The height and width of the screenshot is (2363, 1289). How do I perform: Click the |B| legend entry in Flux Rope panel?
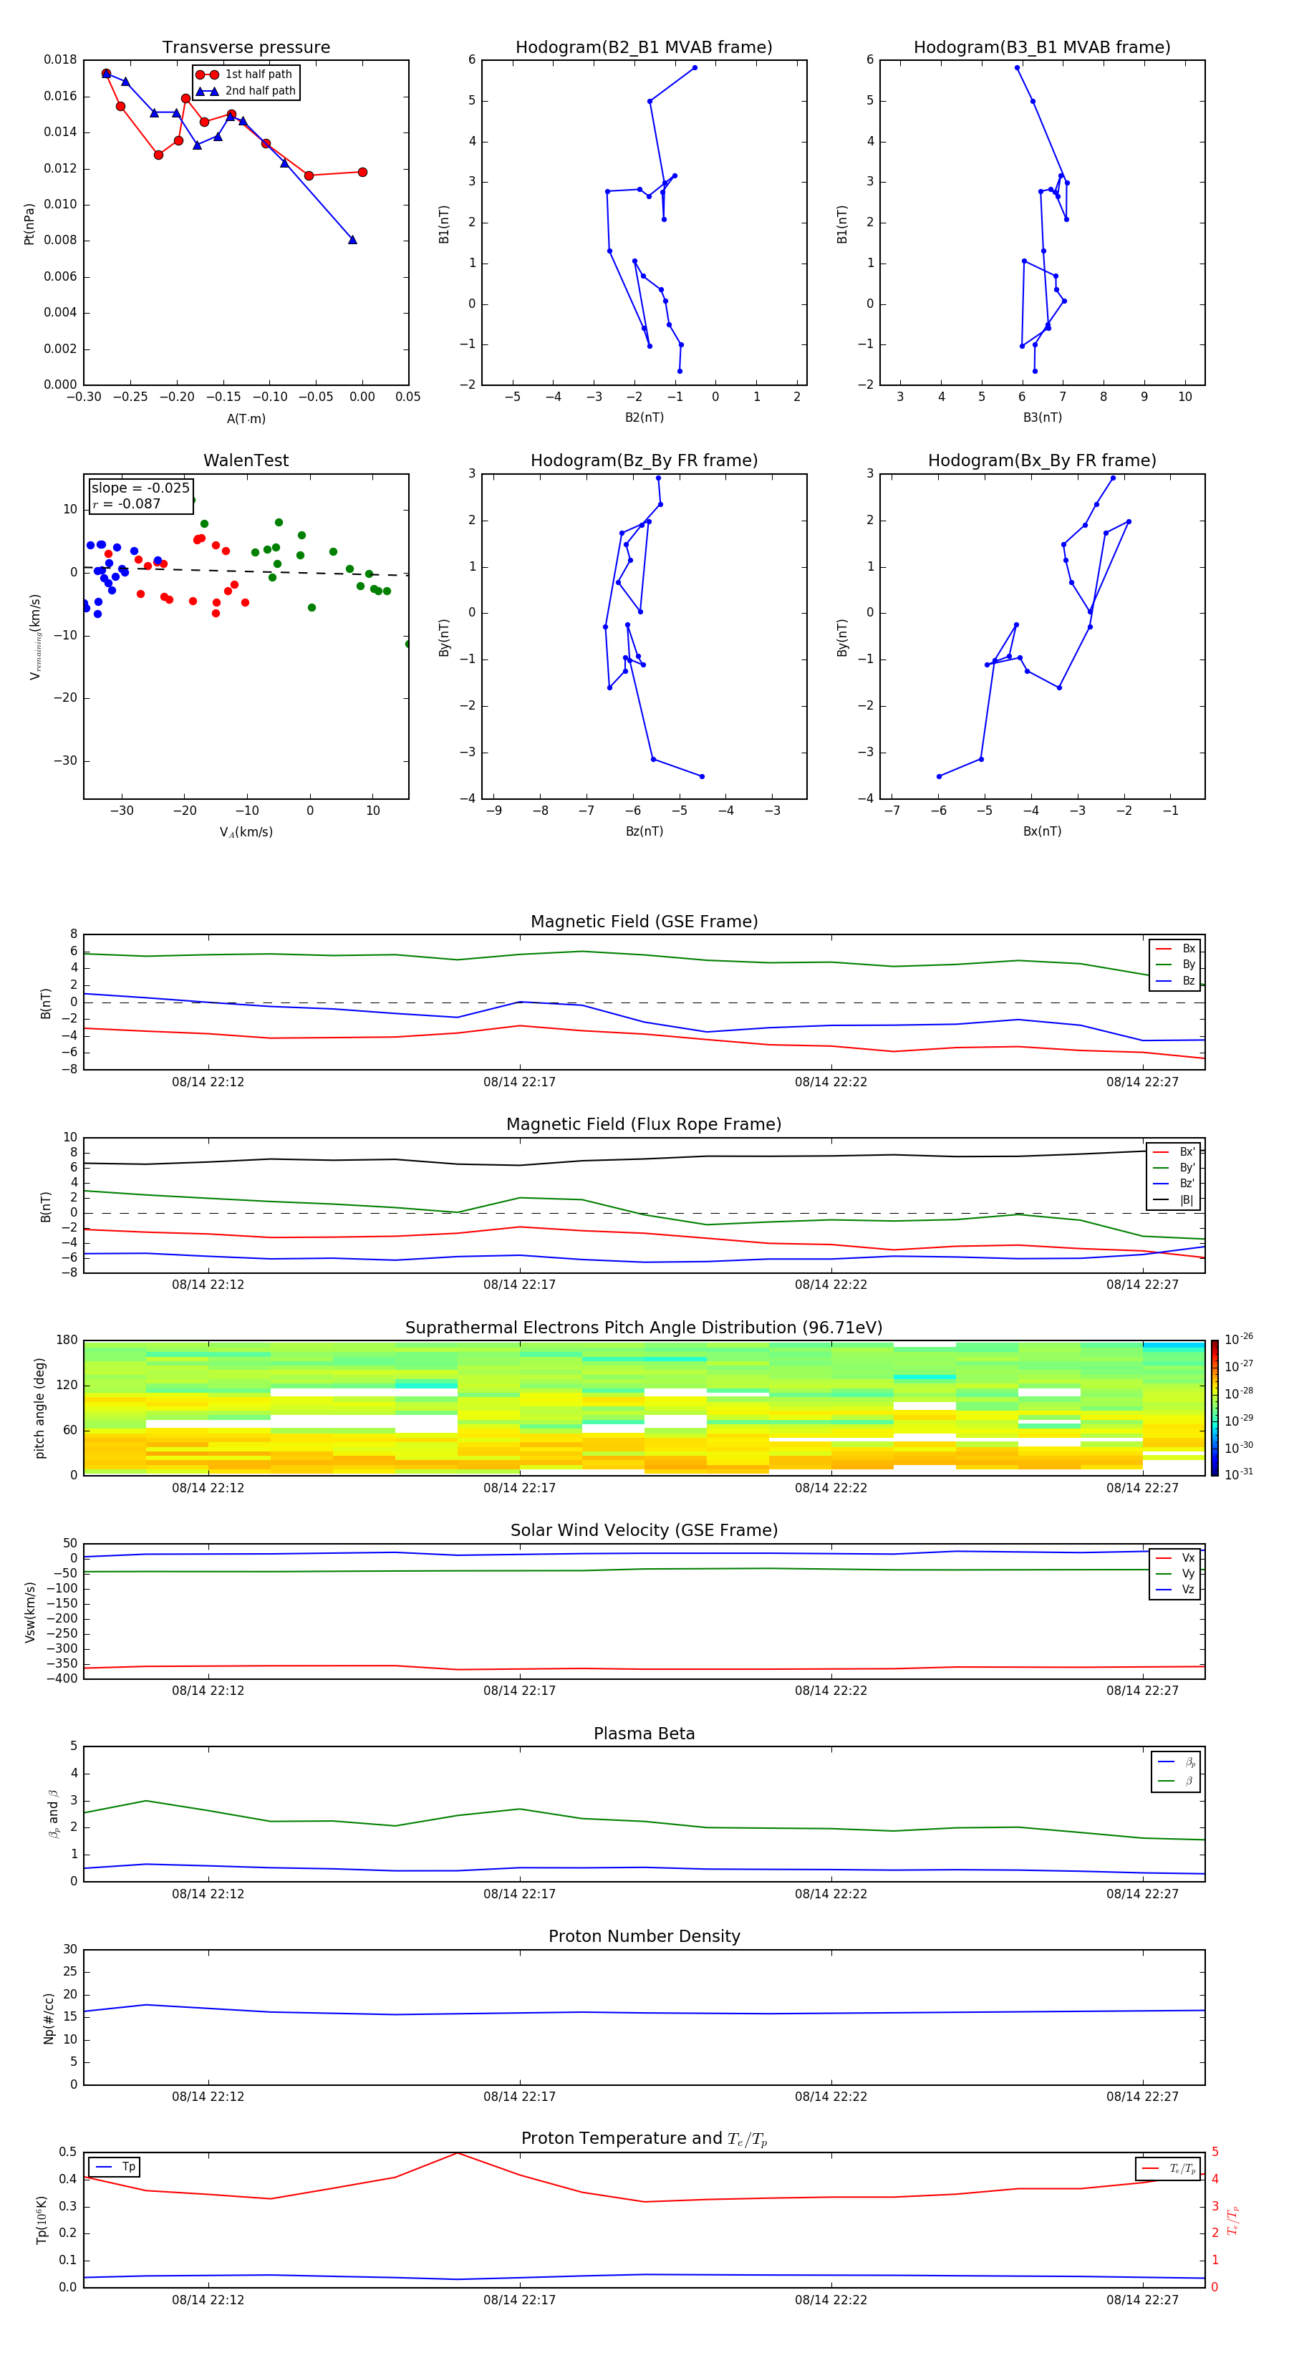[1174, 1200]
